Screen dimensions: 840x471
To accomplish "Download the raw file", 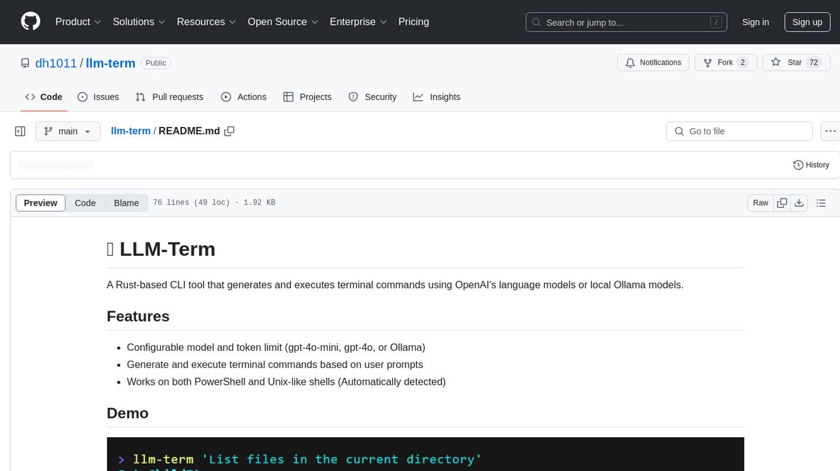I will (x=799, y=203).
